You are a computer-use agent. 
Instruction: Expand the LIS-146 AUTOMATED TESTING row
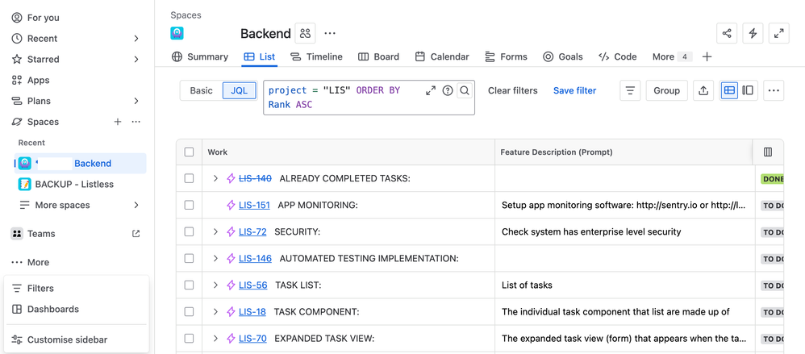click(215, 259)
